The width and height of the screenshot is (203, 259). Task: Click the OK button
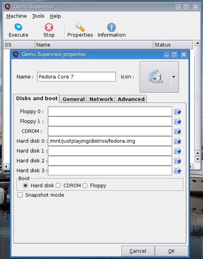[x=171, y=251]
